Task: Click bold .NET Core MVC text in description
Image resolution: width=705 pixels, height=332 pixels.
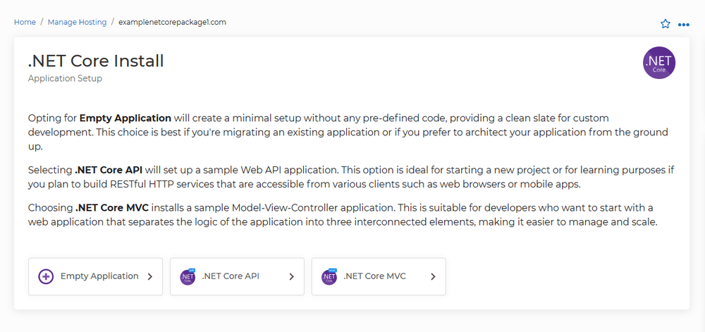Action: [112, 208]
